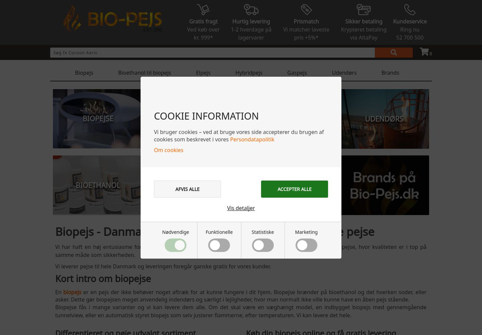Screen dimensions: 482x335
Task: Click the Hurtig levering truck icon
Action: coord(251,9)
